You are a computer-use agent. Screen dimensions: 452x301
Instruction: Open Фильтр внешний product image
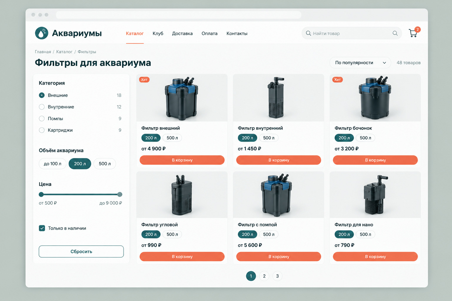pyautogui.click(x=182, y=98)
